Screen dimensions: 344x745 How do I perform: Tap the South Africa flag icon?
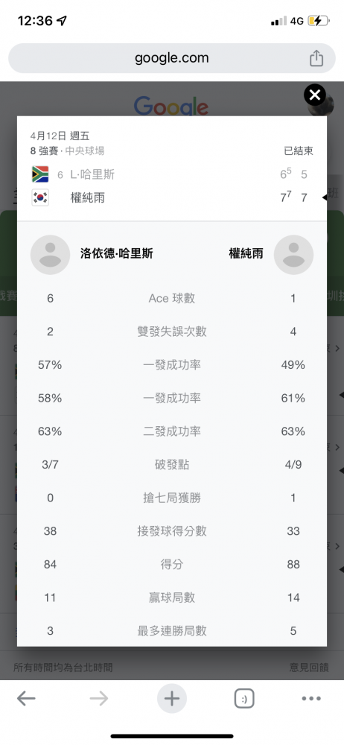40,174
